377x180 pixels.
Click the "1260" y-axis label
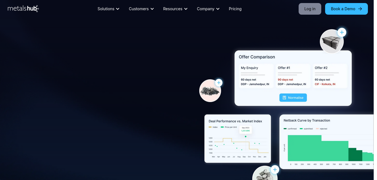coord(211,138)
